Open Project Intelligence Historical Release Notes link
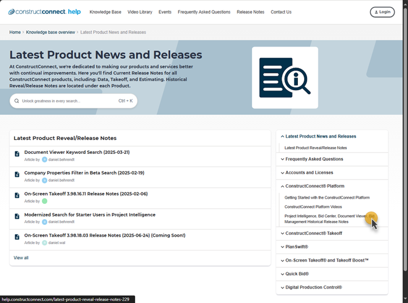Screen dimensions: 408x303 pyautogui.click(x=329, y=219)
